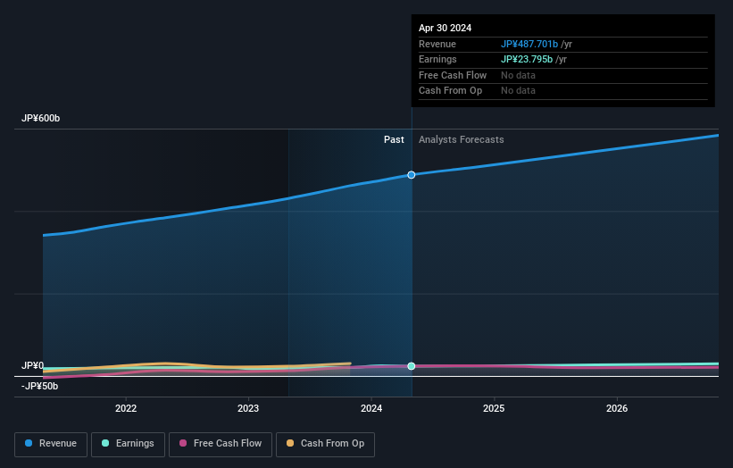The image size is (733, 468).
Task: Click the Earnings tooltip row label
Action: point(437,59)
